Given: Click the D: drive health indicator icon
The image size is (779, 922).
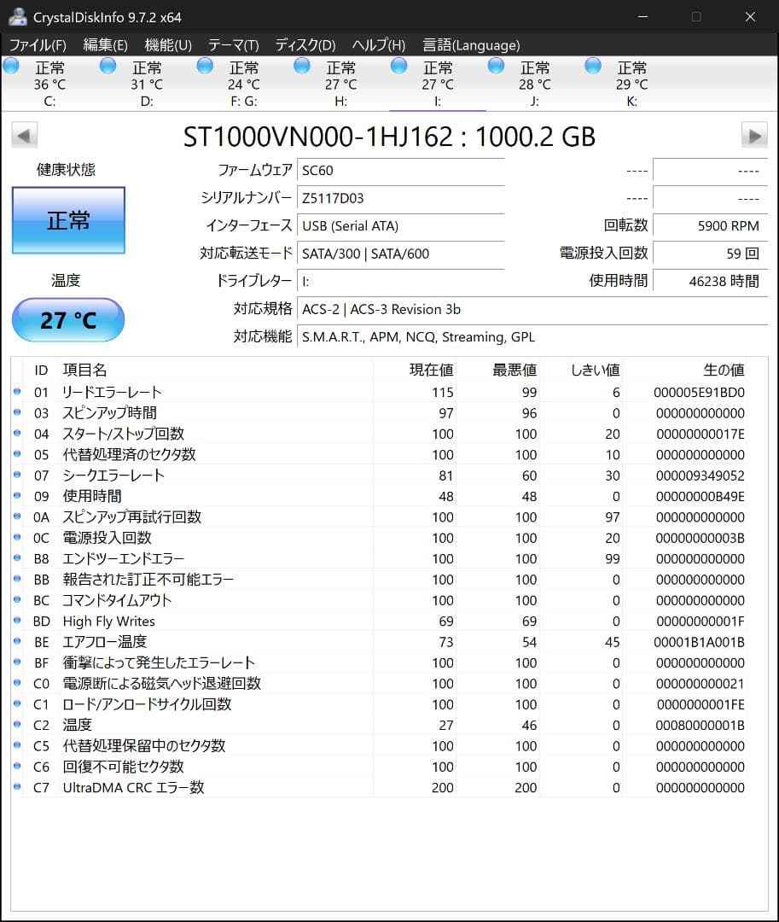Looking at the screenshot, I should coord(108,65).
